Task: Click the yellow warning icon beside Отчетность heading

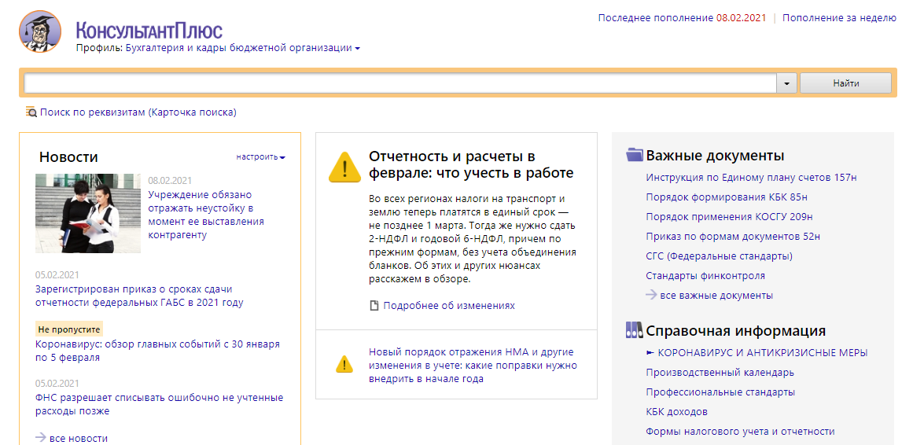Action: pos(344,167)
